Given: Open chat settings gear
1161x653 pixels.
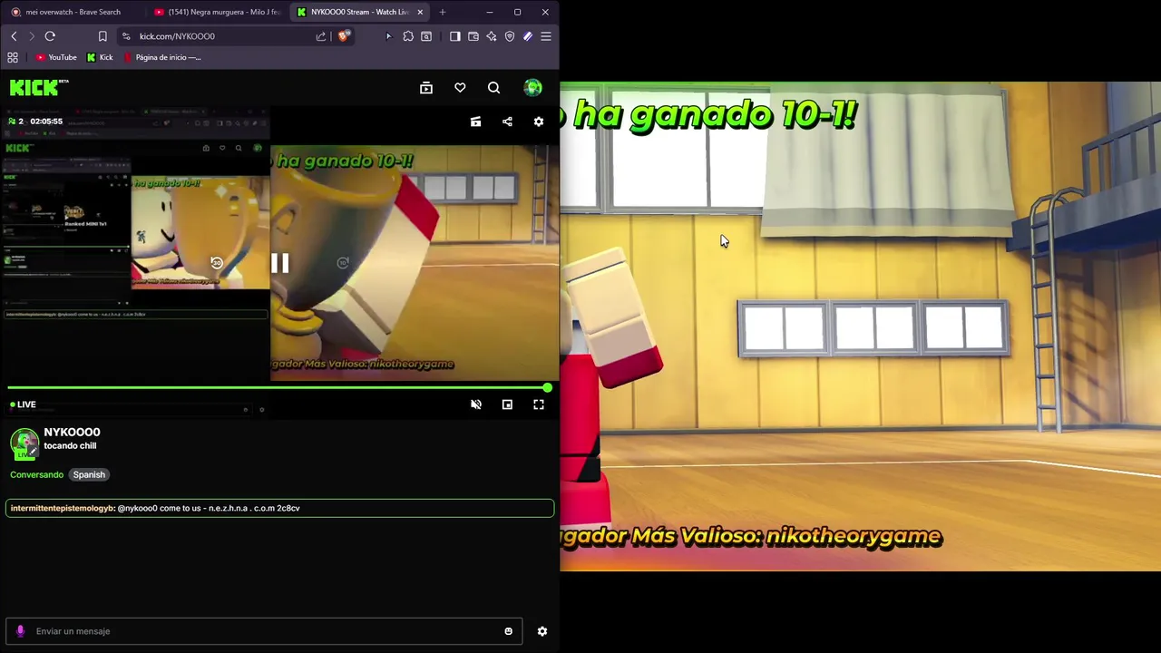Looking at the screenshot, I should click(x=542, y=631).
